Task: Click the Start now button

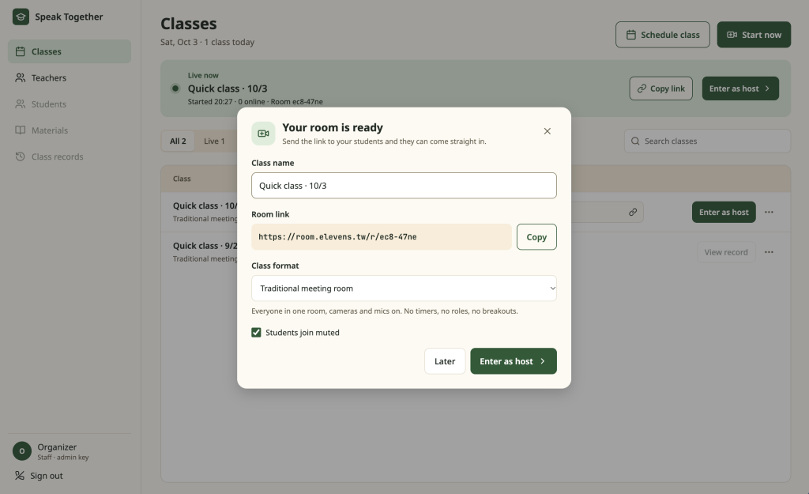Action: pyautogui.click(x=754, y=35)
